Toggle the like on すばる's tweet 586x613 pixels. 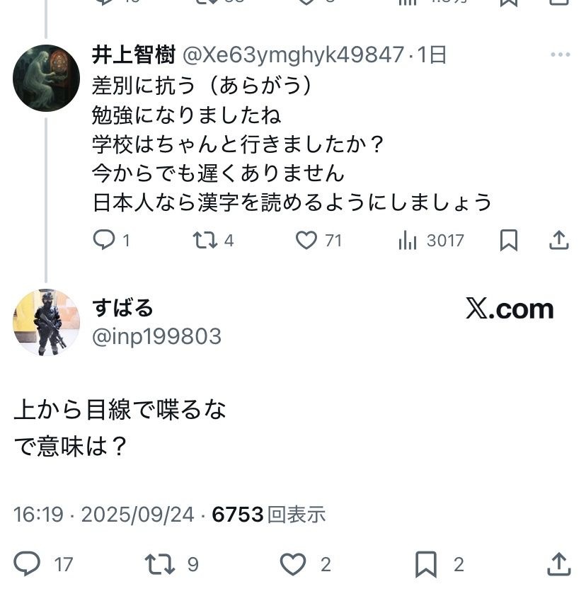(x=292, y=564)
